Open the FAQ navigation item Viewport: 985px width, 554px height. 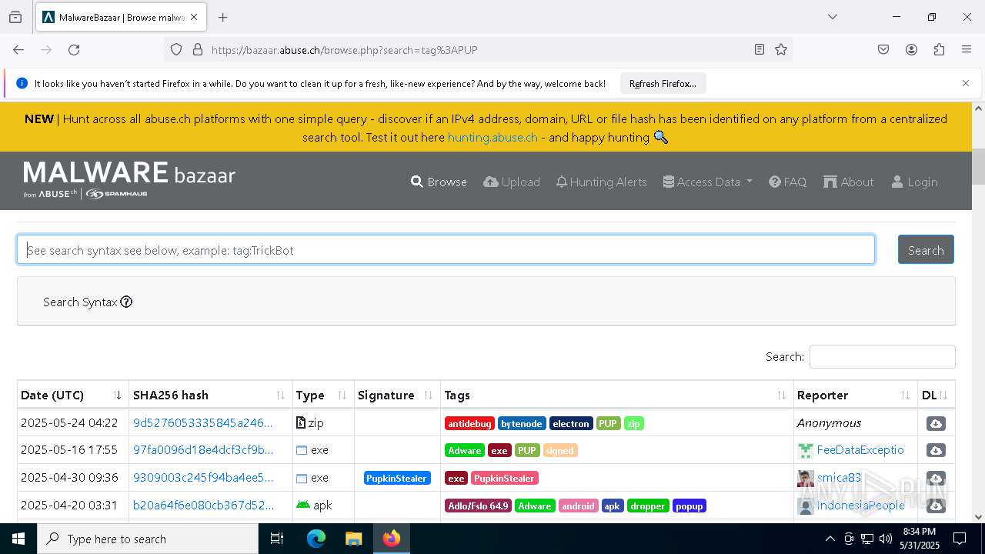pos(787,182)
